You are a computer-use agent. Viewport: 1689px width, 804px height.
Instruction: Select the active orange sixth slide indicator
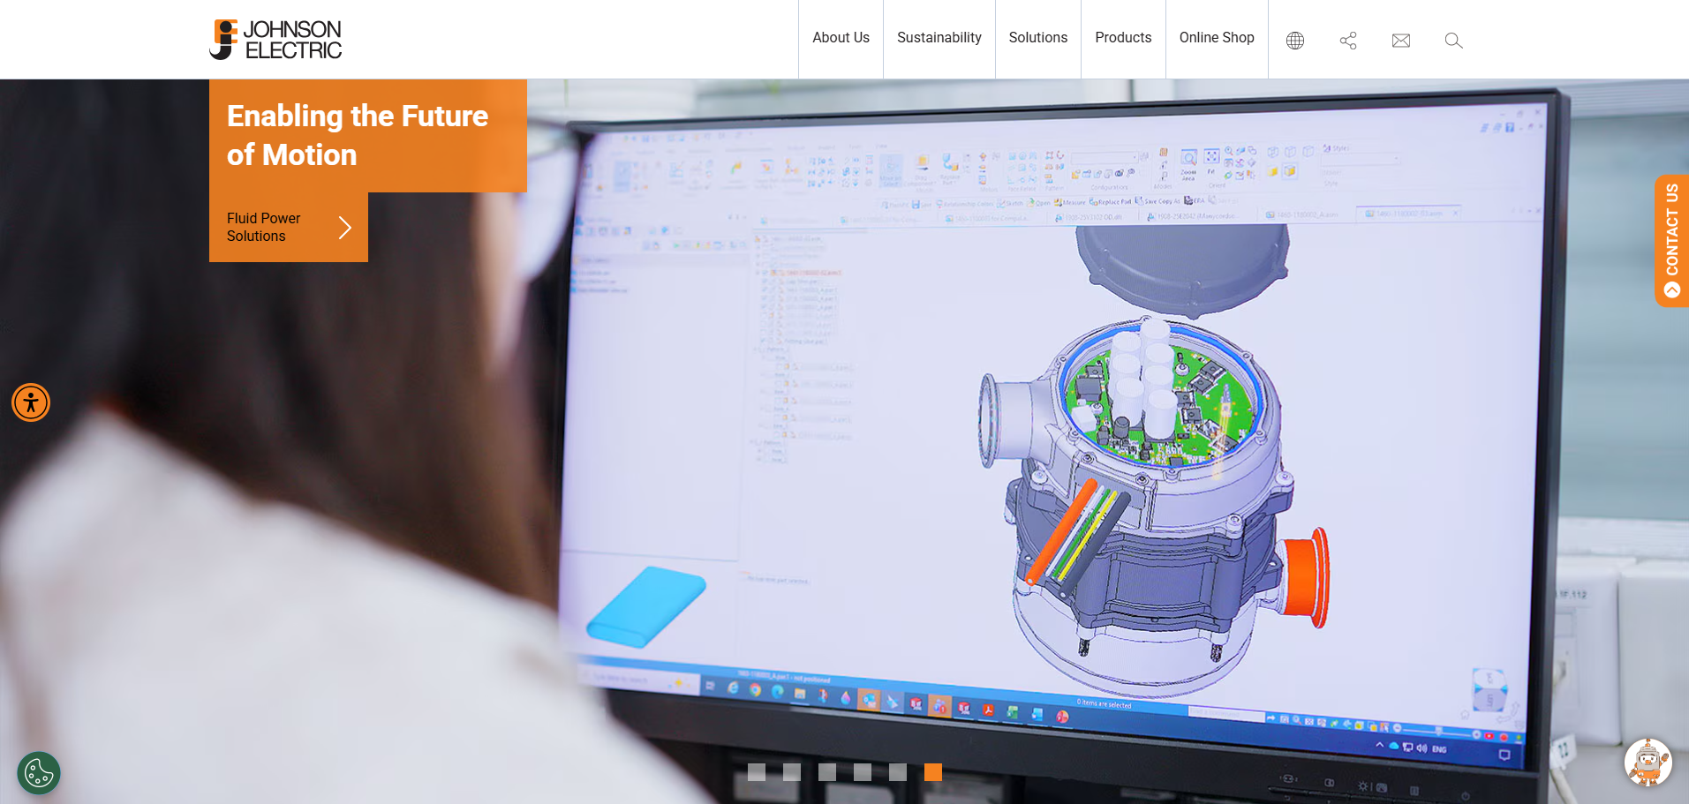point(933,772)
